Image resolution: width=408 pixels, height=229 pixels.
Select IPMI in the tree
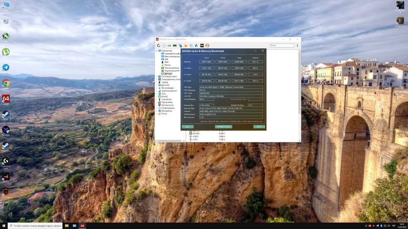pyautogui.click(x=165, y=62)
